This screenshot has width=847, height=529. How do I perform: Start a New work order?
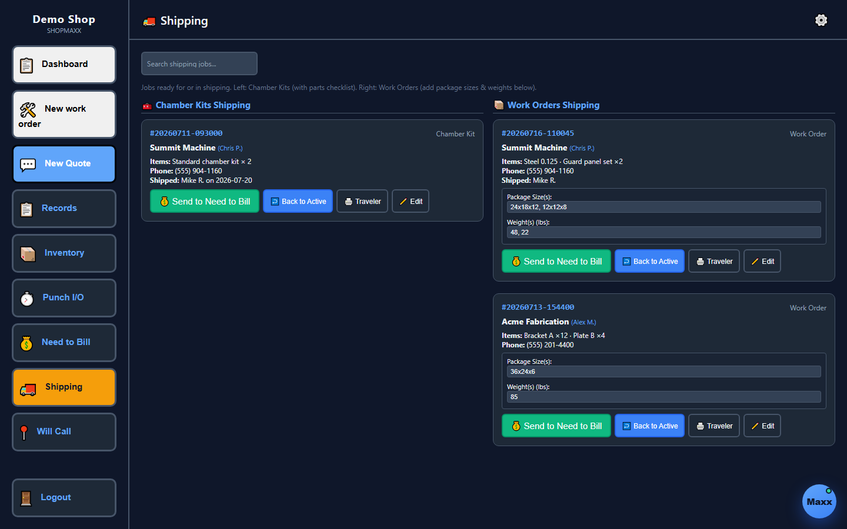coord(64,115)
